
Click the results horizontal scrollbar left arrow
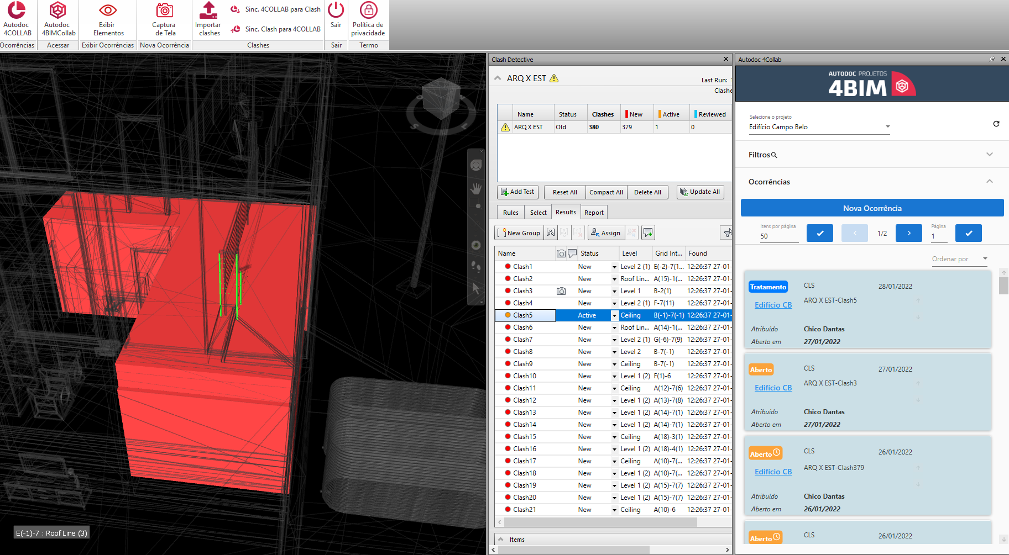(500, 522)
